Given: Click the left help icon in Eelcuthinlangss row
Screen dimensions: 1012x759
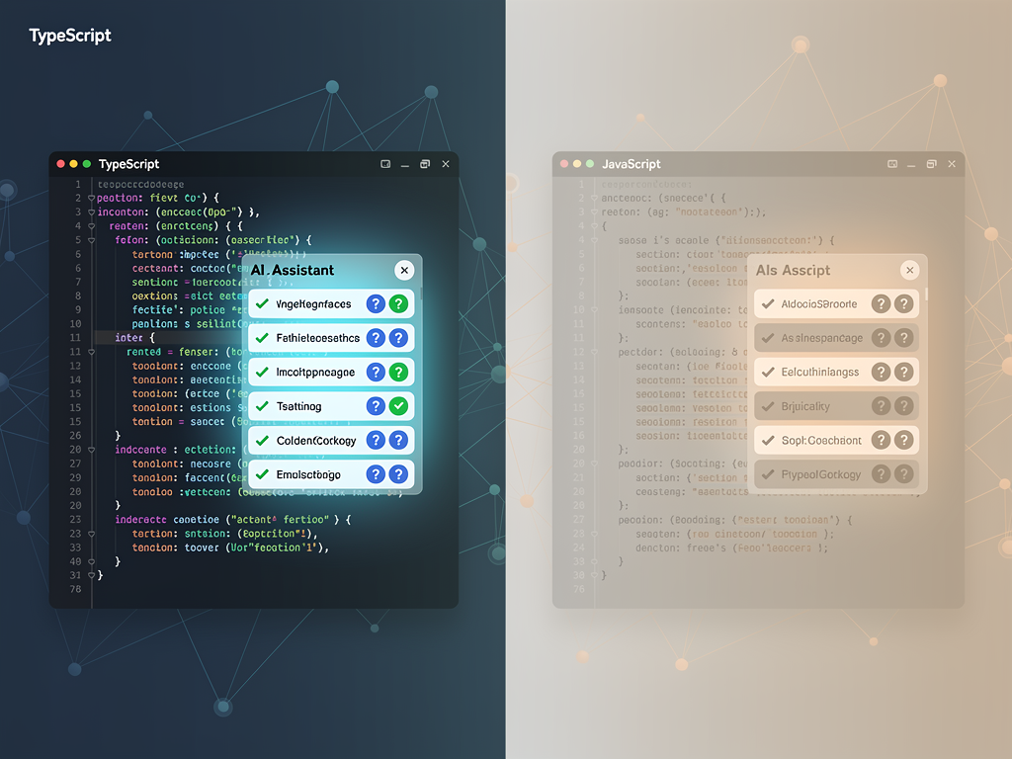Looking at the screenshot, I should 881,372.
